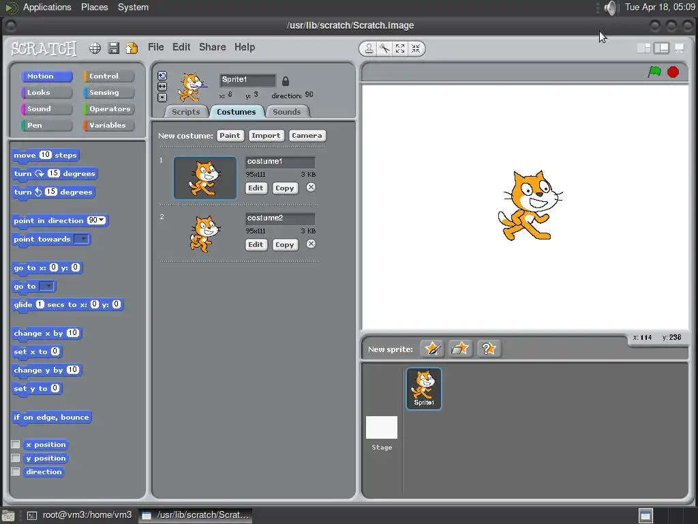Click the costume2 name field

[x=280, y=218]
